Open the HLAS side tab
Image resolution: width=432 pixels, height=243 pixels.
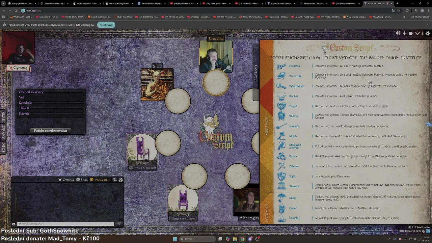pyautogui.click(x=3, y=116)
